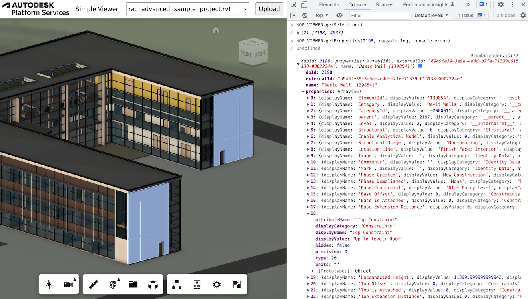Click the info icon beside Basic Wall object
Screen dimensions: 528x299
click(420, 66)
